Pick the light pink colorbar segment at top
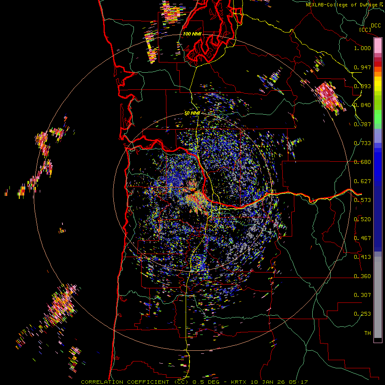 point(378,46)
